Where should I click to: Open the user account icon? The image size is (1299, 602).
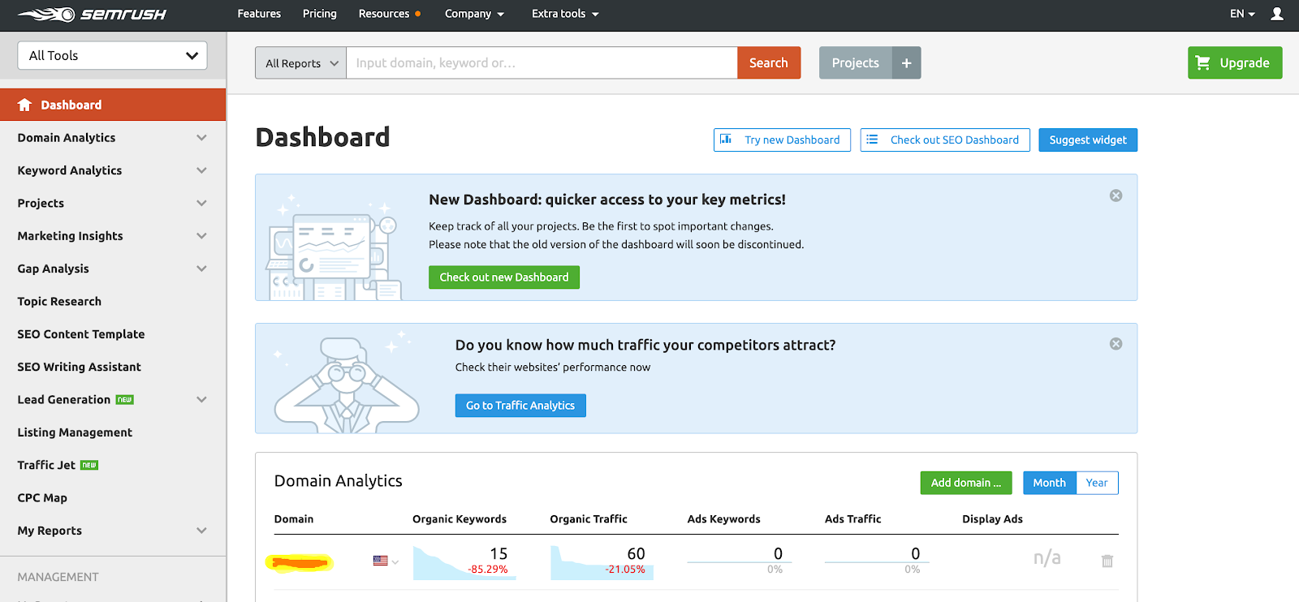pyautogui.click(x=1277, y=14)
